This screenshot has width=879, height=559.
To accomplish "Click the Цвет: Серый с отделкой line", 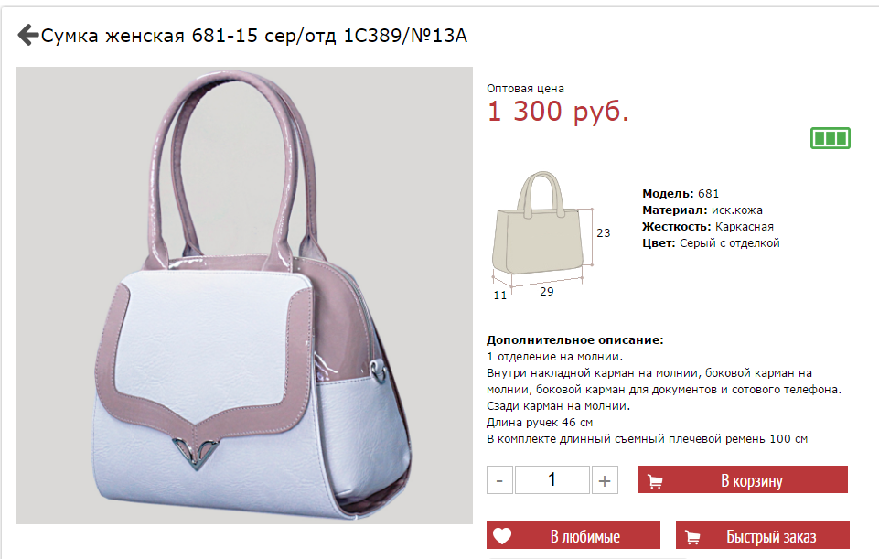I will (x=711, y=242).
